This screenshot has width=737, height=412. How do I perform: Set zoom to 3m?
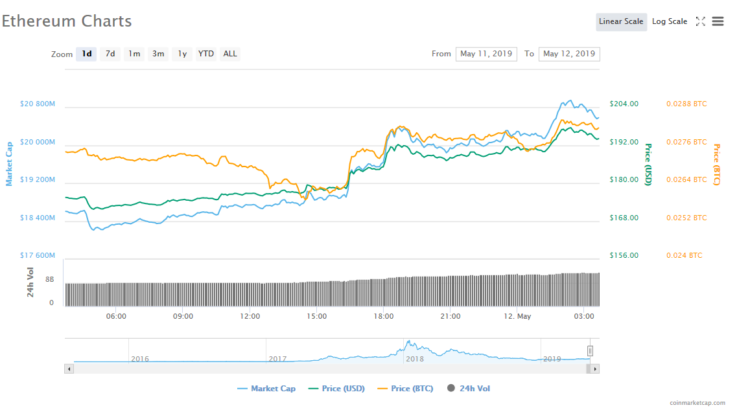[158, 54]
